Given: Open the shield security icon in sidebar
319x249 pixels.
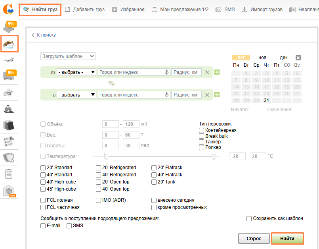Looking at the screenshot, I should click(x=9, y=158).
